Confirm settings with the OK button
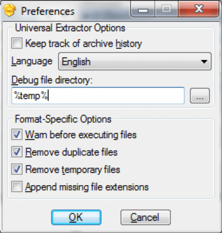222x233 pixels. (76, 217)
